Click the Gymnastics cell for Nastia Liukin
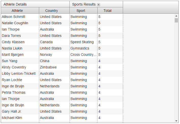The image size is (180, 124). [84, 48]
